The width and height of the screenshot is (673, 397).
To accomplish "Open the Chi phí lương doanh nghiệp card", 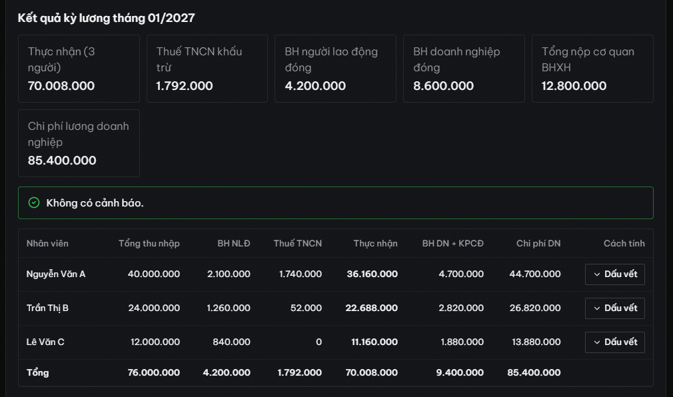I will tap(79, 143).
